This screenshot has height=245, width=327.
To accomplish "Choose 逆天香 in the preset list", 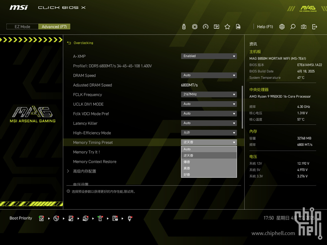I will [x=209, y=156].
